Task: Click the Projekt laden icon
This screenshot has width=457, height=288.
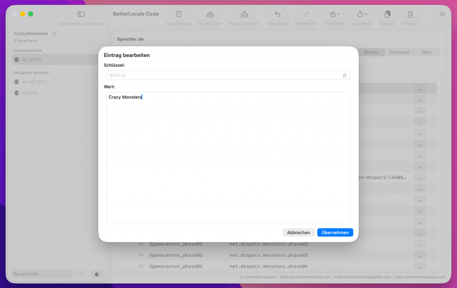Action: coord(210,14)
